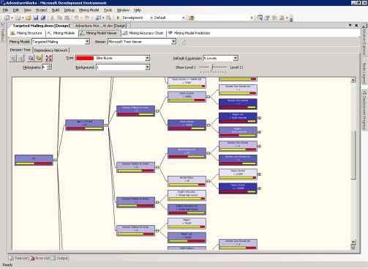368x269 pixels.
Task: Open the Help menu
Action: pyautogui.click(x=138, y=10)
